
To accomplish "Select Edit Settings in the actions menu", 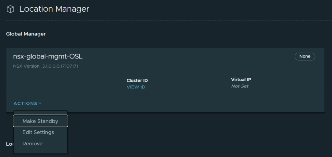I will coord(38,132).
